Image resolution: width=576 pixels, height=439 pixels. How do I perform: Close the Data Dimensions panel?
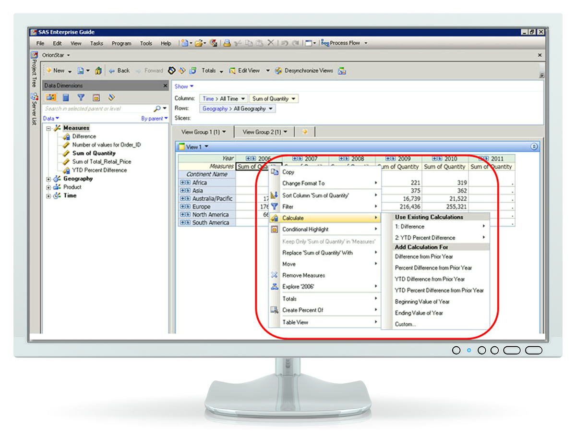coord(165,85)
